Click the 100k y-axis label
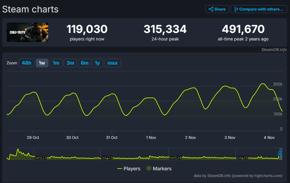The height and width of the screenshot is (183, 290). click(278, 114)
